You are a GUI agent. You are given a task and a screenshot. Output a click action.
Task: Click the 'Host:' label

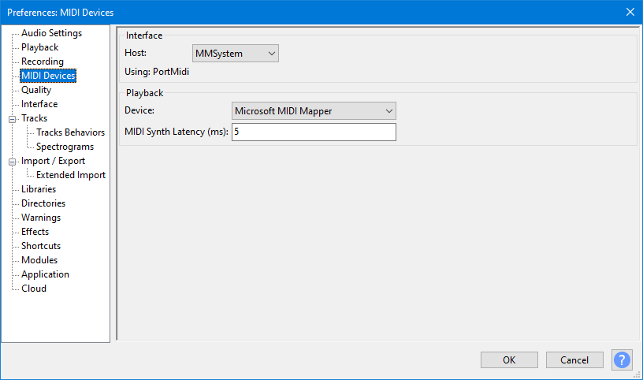[x=136, y=53]
